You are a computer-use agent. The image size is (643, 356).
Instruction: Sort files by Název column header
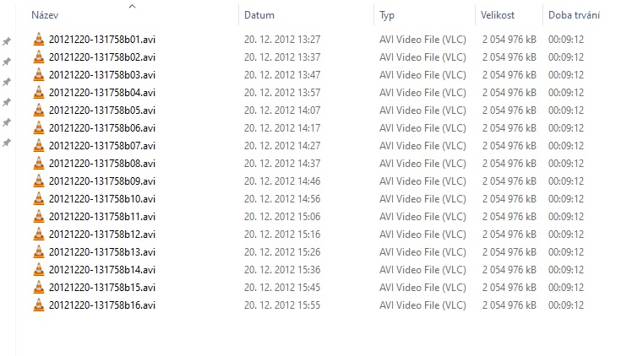pyautogui.click(x=46, y=15)
